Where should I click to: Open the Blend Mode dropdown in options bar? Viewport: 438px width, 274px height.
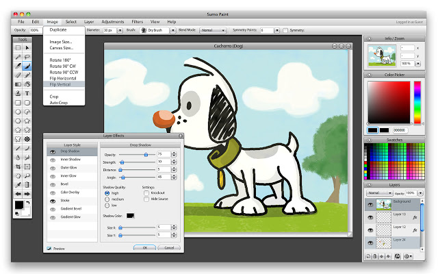213,30
